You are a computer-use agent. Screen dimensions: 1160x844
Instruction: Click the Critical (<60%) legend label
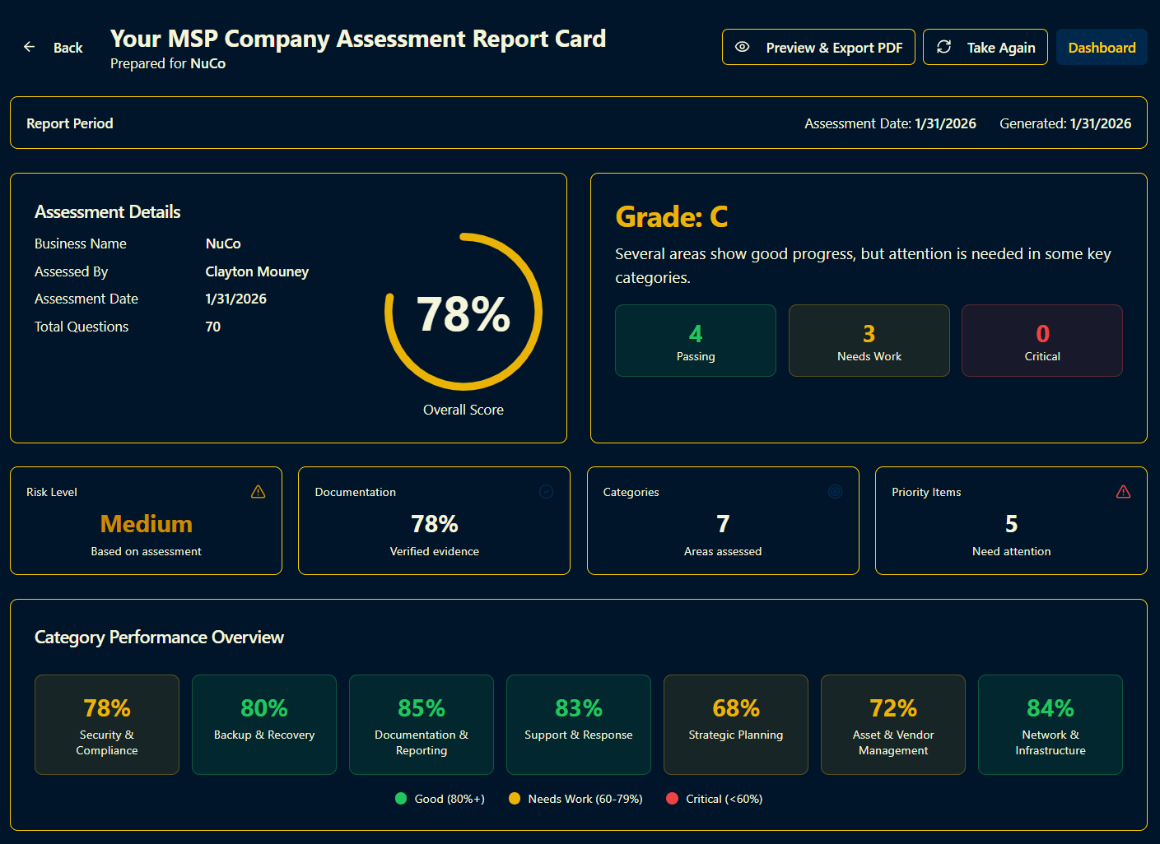[724, 799]
